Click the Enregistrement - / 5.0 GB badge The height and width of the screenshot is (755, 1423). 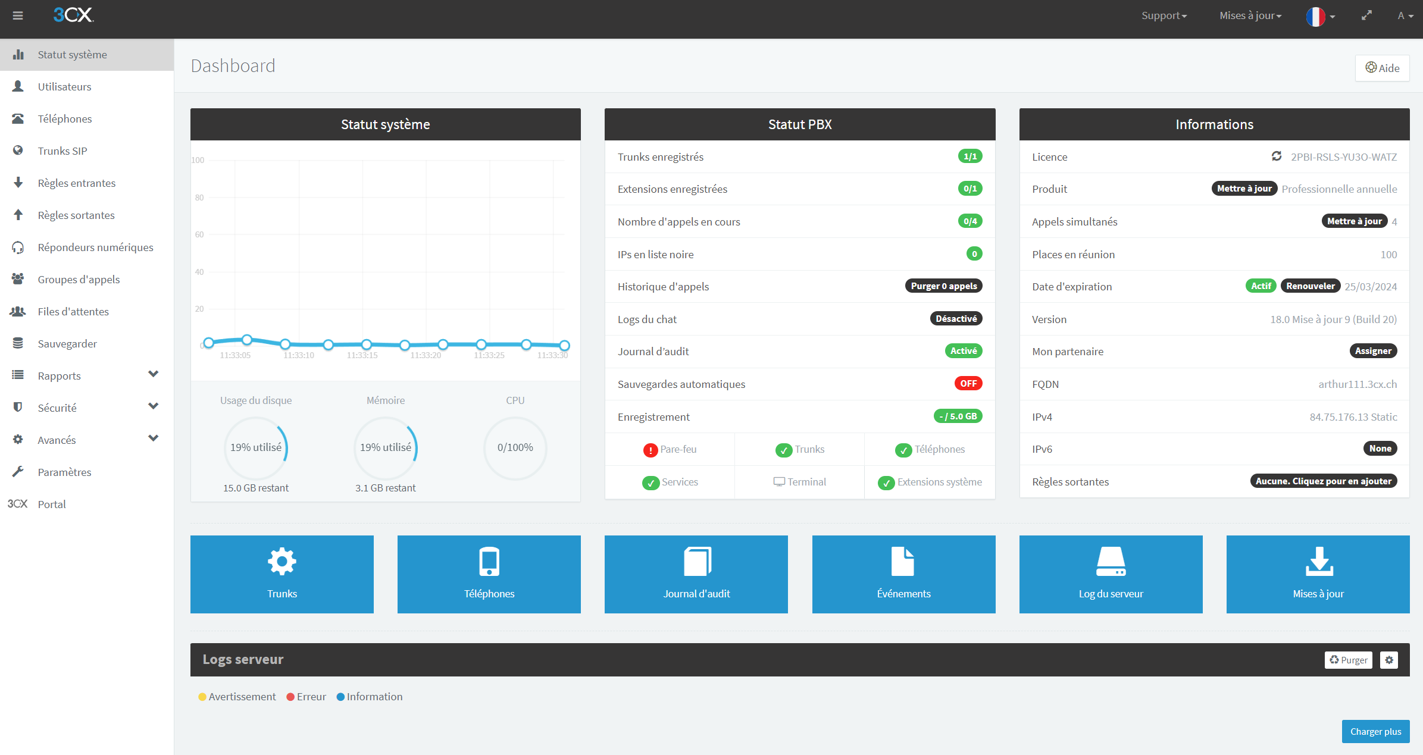click(958, 416)
